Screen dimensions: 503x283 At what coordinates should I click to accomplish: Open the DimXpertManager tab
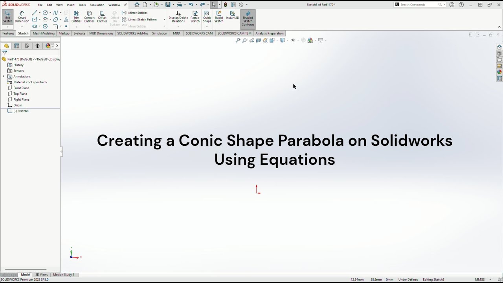click(x=37, y=46)
